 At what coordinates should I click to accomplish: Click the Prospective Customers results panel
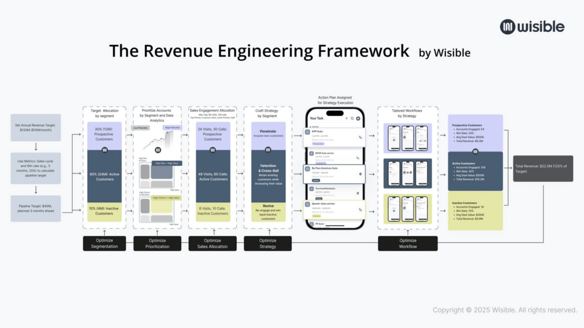(x=475, y=133)
